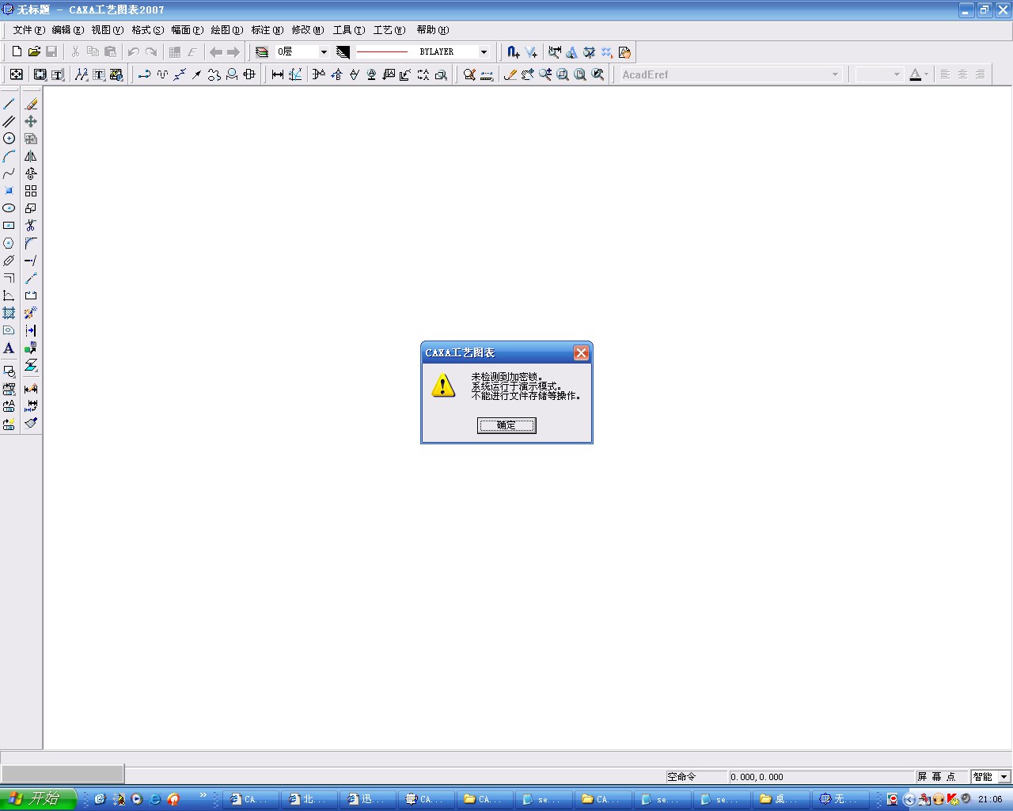This screenshot has width=1013, height=811.
Task: Open the font color dropdown arrow
Action: pos(926,74)
